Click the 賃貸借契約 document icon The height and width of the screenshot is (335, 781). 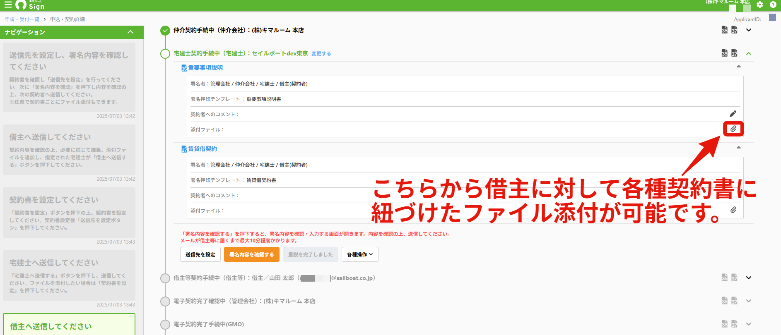[184, 149]
